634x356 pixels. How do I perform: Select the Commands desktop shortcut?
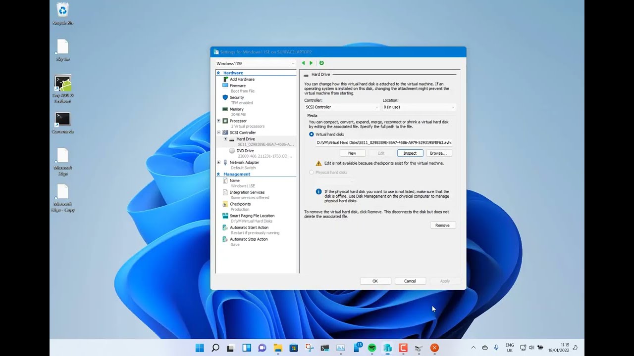pyautogui.click(x=63, y=123)
